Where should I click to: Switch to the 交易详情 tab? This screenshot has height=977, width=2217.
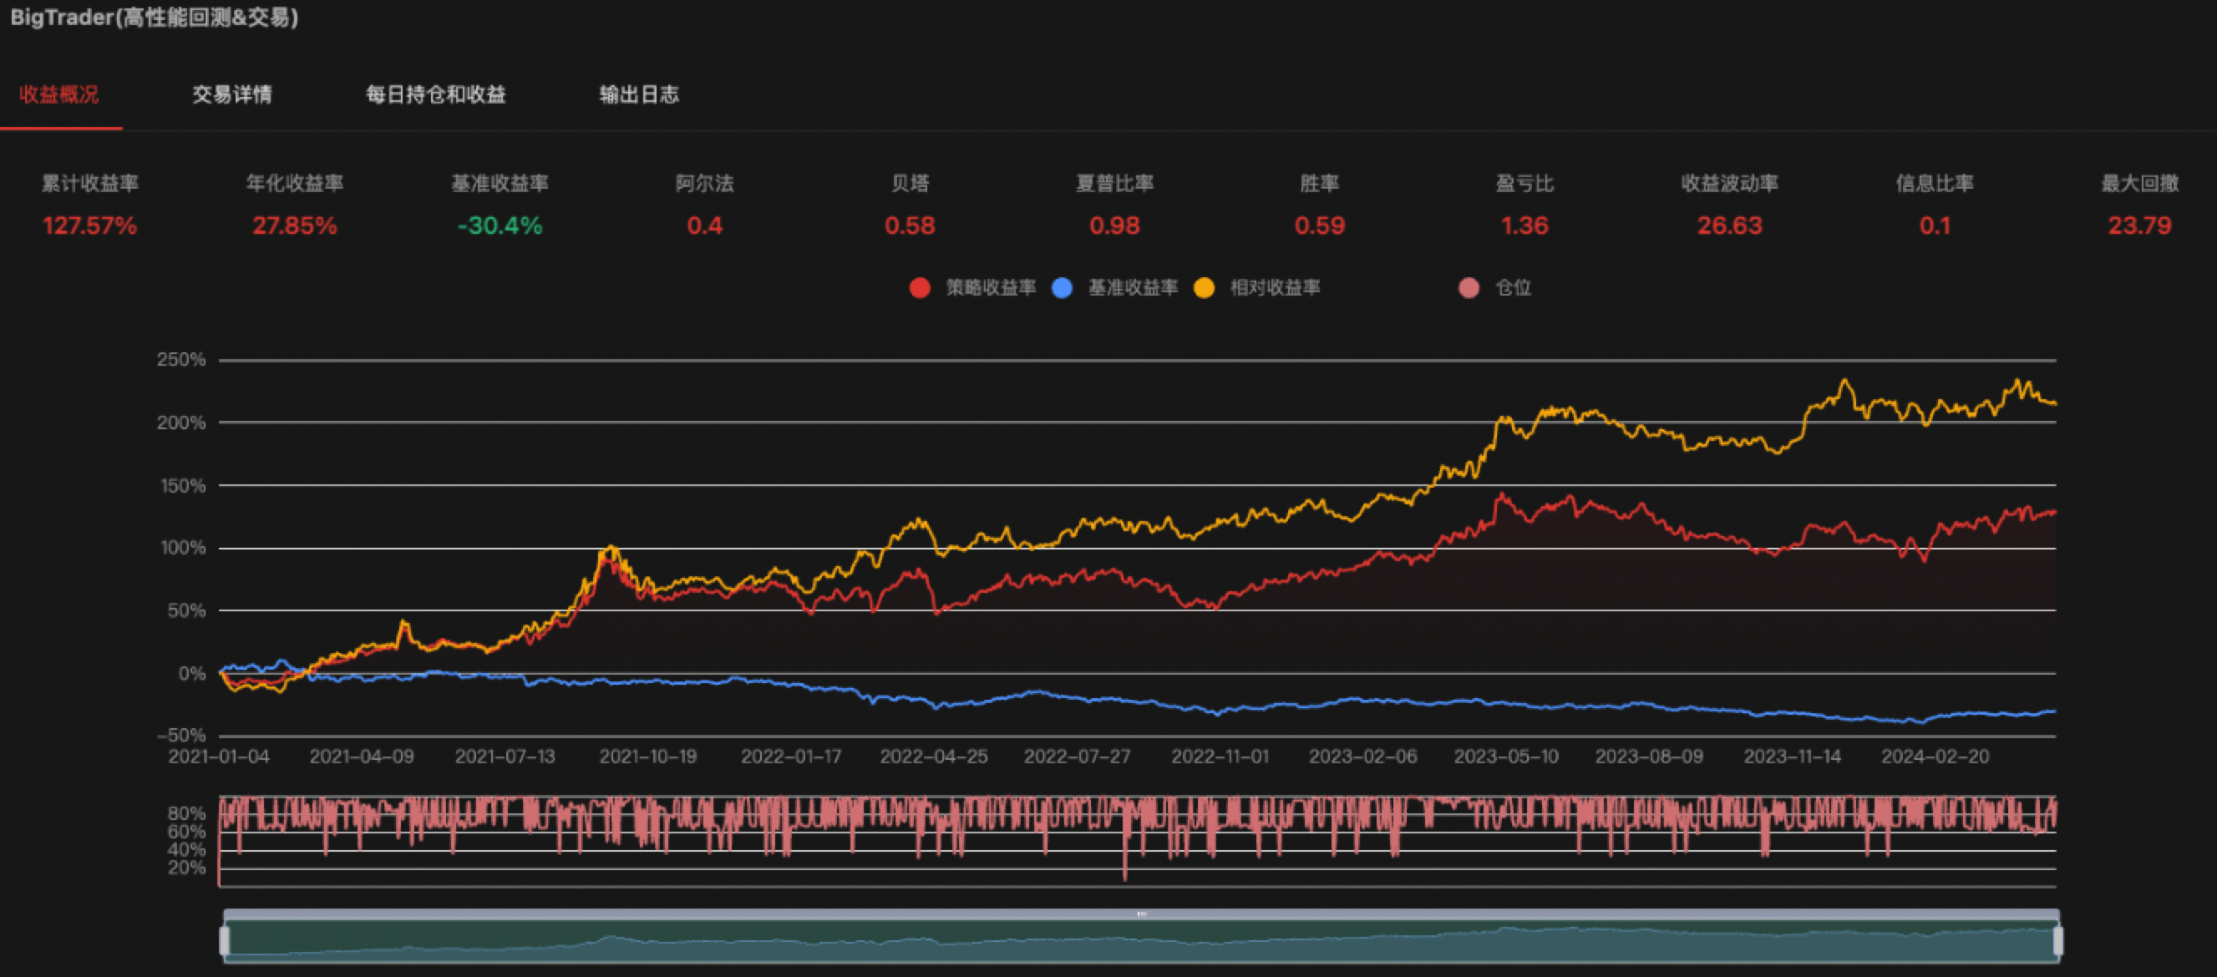(231, 94)
